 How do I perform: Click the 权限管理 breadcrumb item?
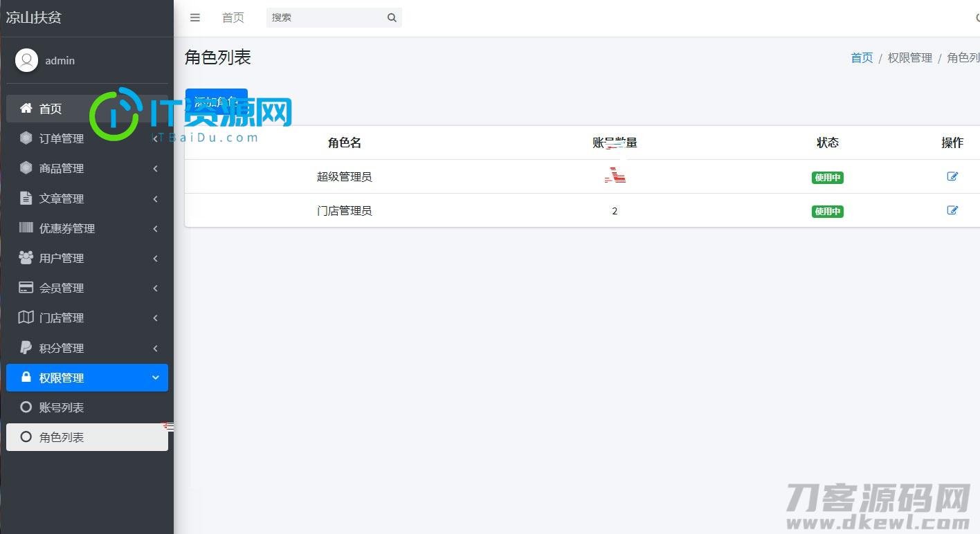coord(910,58)
